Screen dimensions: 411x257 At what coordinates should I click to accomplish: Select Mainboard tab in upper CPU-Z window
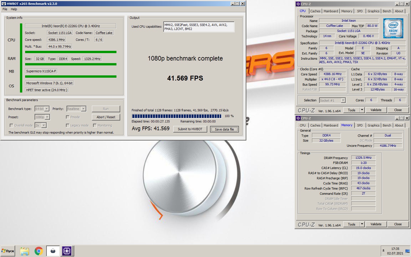tap(331, 11)
